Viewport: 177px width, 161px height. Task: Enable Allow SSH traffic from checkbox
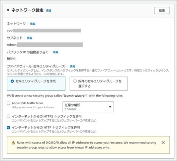coord(9,103)
